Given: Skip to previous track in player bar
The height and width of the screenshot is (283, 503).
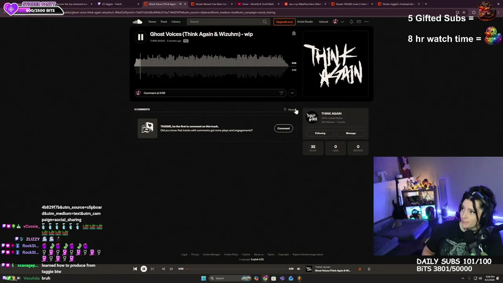Looking at the screenshot, I should 135,269.
